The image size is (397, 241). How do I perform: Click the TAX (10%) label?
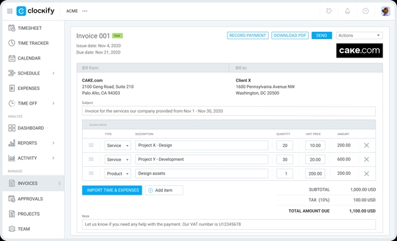click(x=319, y=200)
